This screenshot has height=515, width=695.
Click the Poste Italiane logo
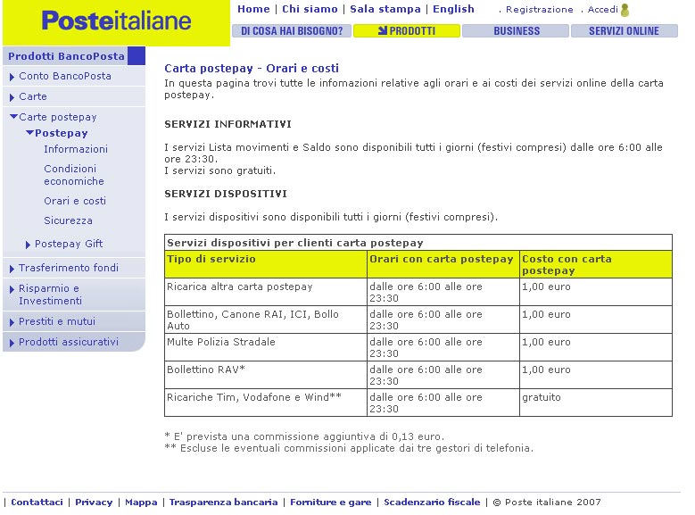116,21
